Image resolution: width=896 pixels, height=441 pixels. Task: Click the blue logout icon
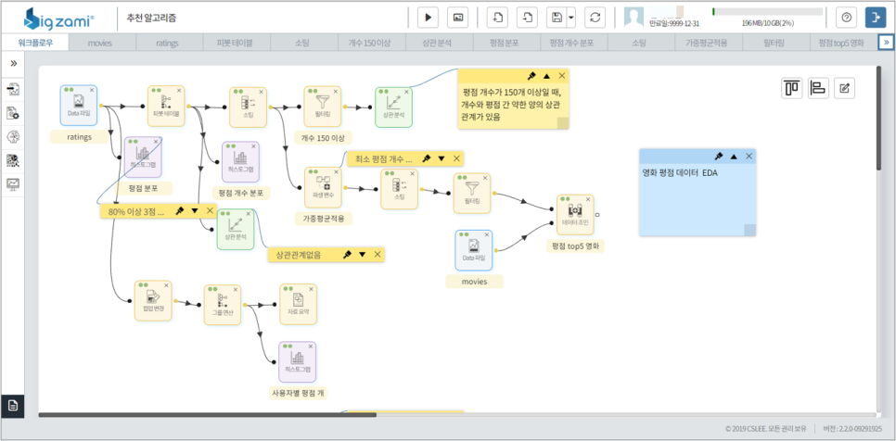875,18
